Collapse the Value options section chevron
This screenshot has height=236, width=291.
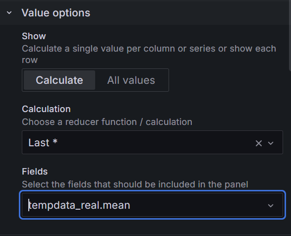point(9,13)
